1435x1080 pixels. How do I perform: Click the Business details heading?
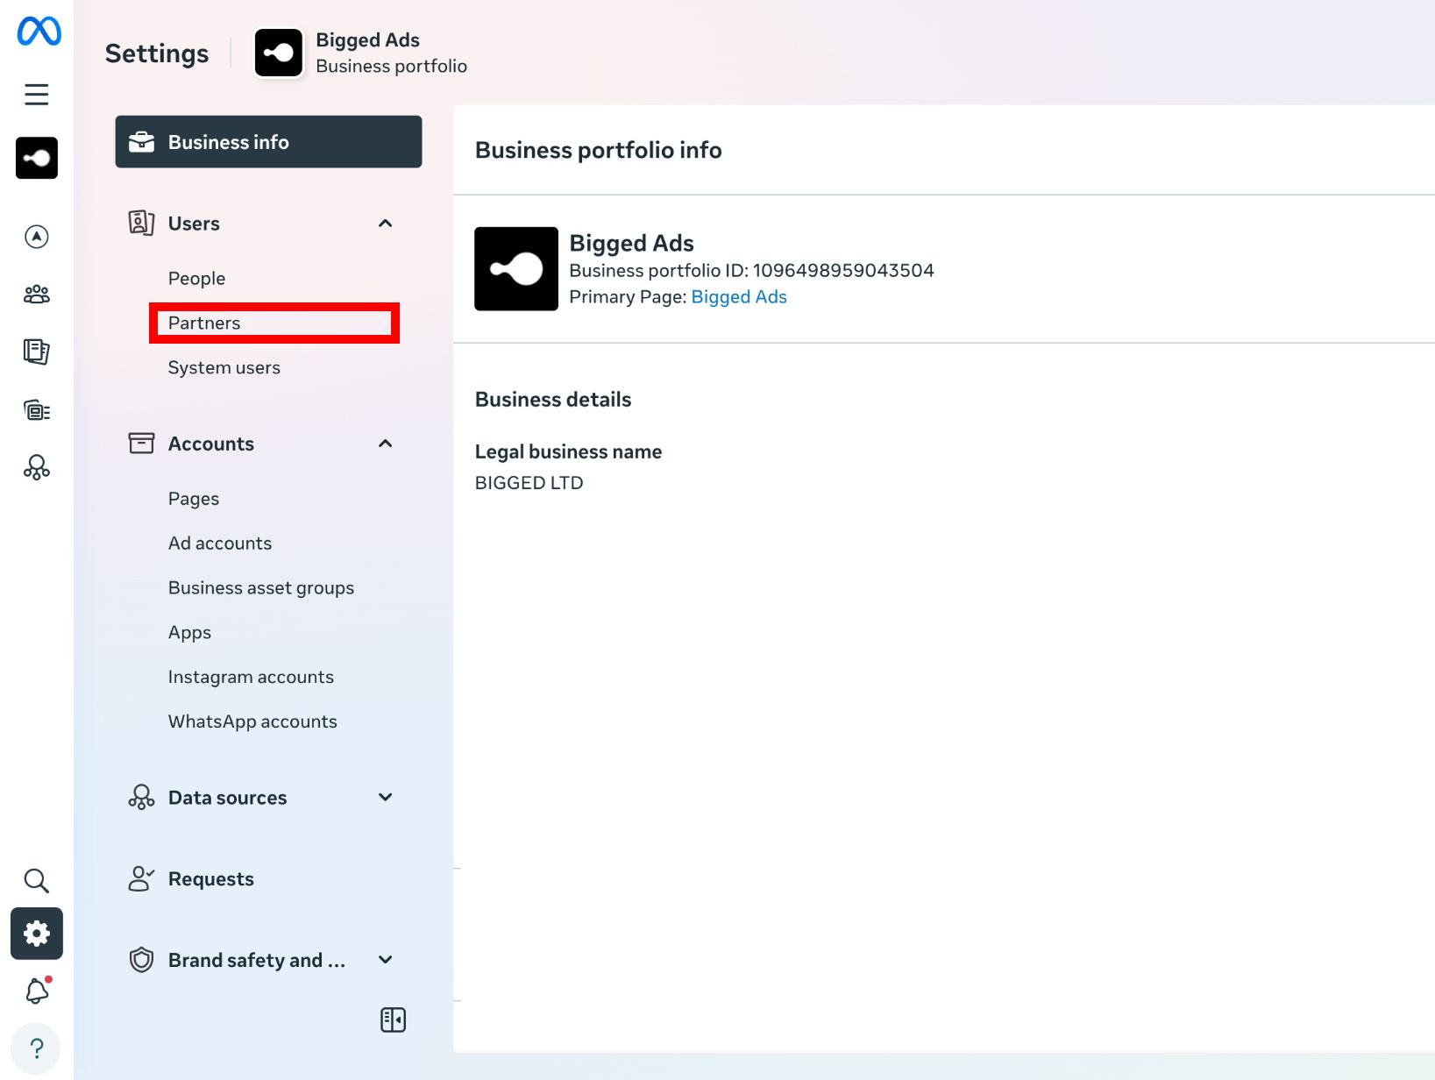tap(553, 400)
